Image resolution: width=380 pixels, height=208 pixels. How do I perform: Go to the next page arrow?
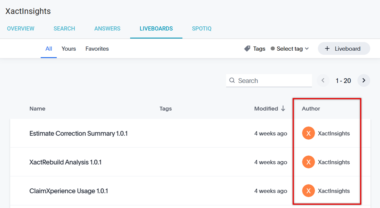(x=364, y=81)
